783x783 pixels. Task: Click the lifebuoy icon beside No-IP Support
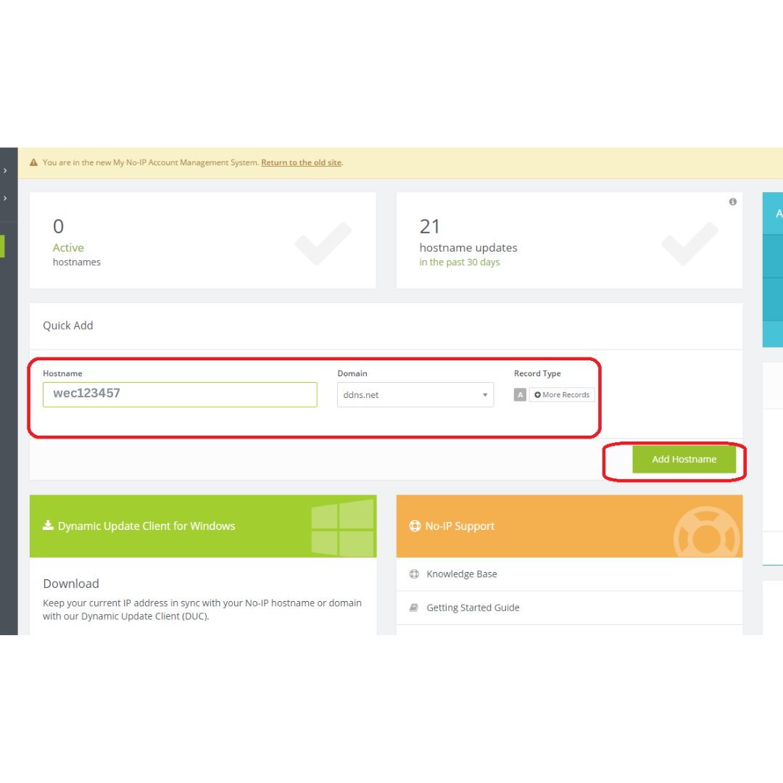tap(415, 526)
